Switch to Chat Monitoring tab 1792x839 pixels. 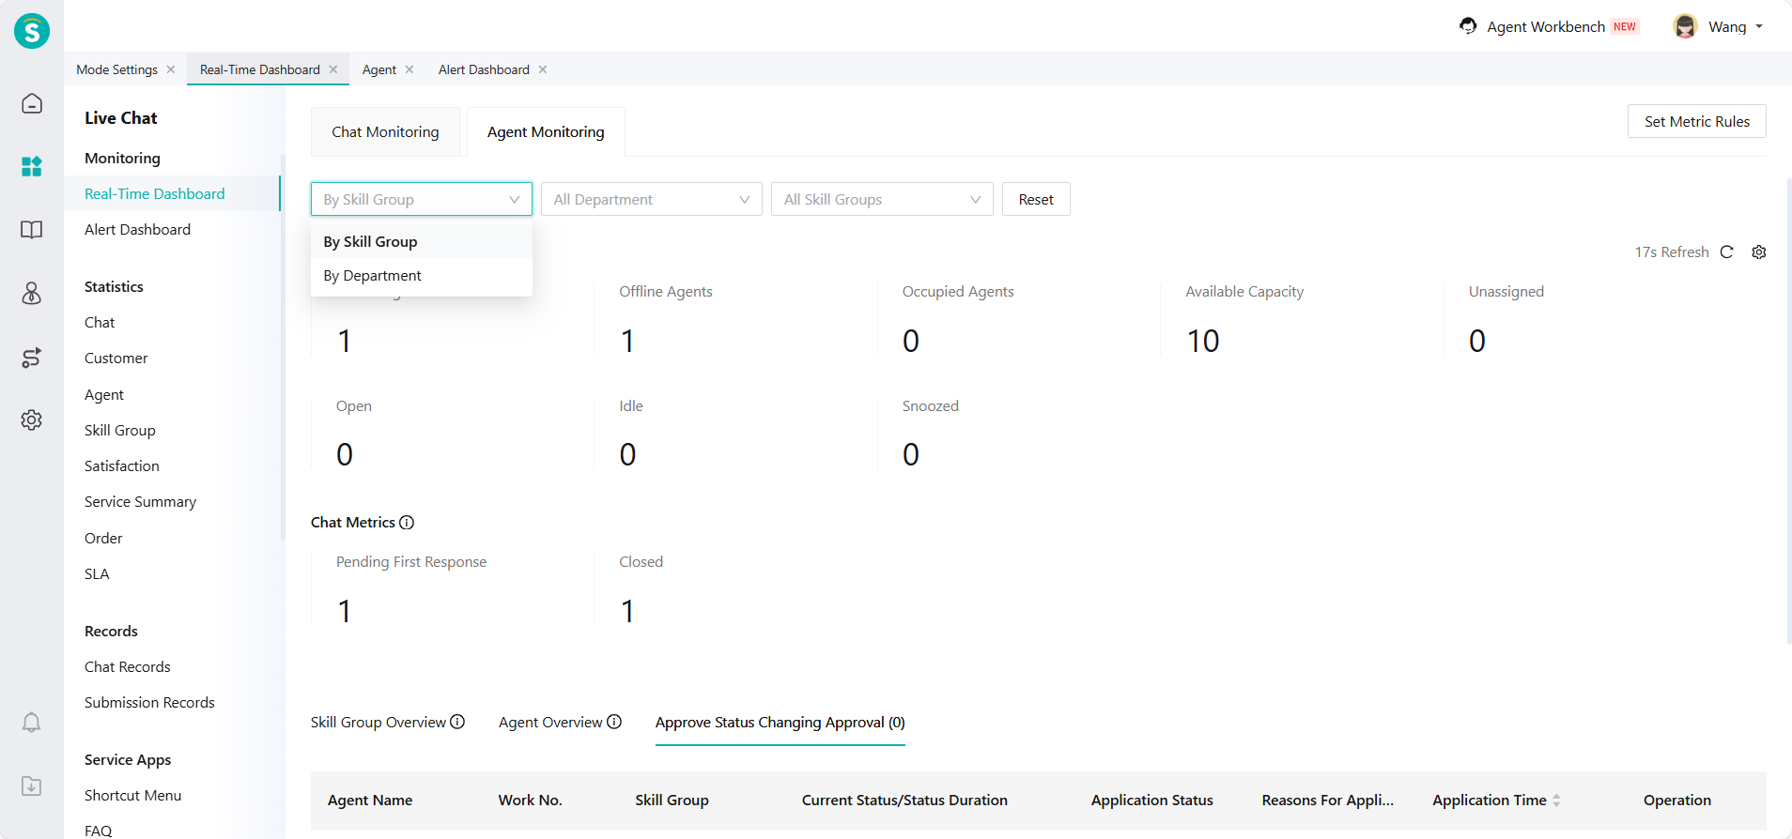[385, 131]
